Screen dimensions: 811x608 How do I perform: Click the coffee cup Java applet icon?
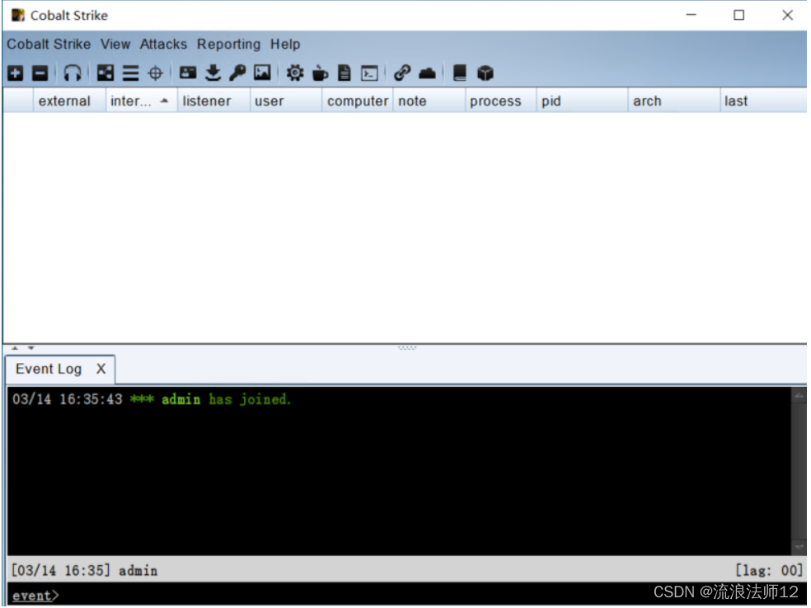pyautogui.click(x=320, y=73)
